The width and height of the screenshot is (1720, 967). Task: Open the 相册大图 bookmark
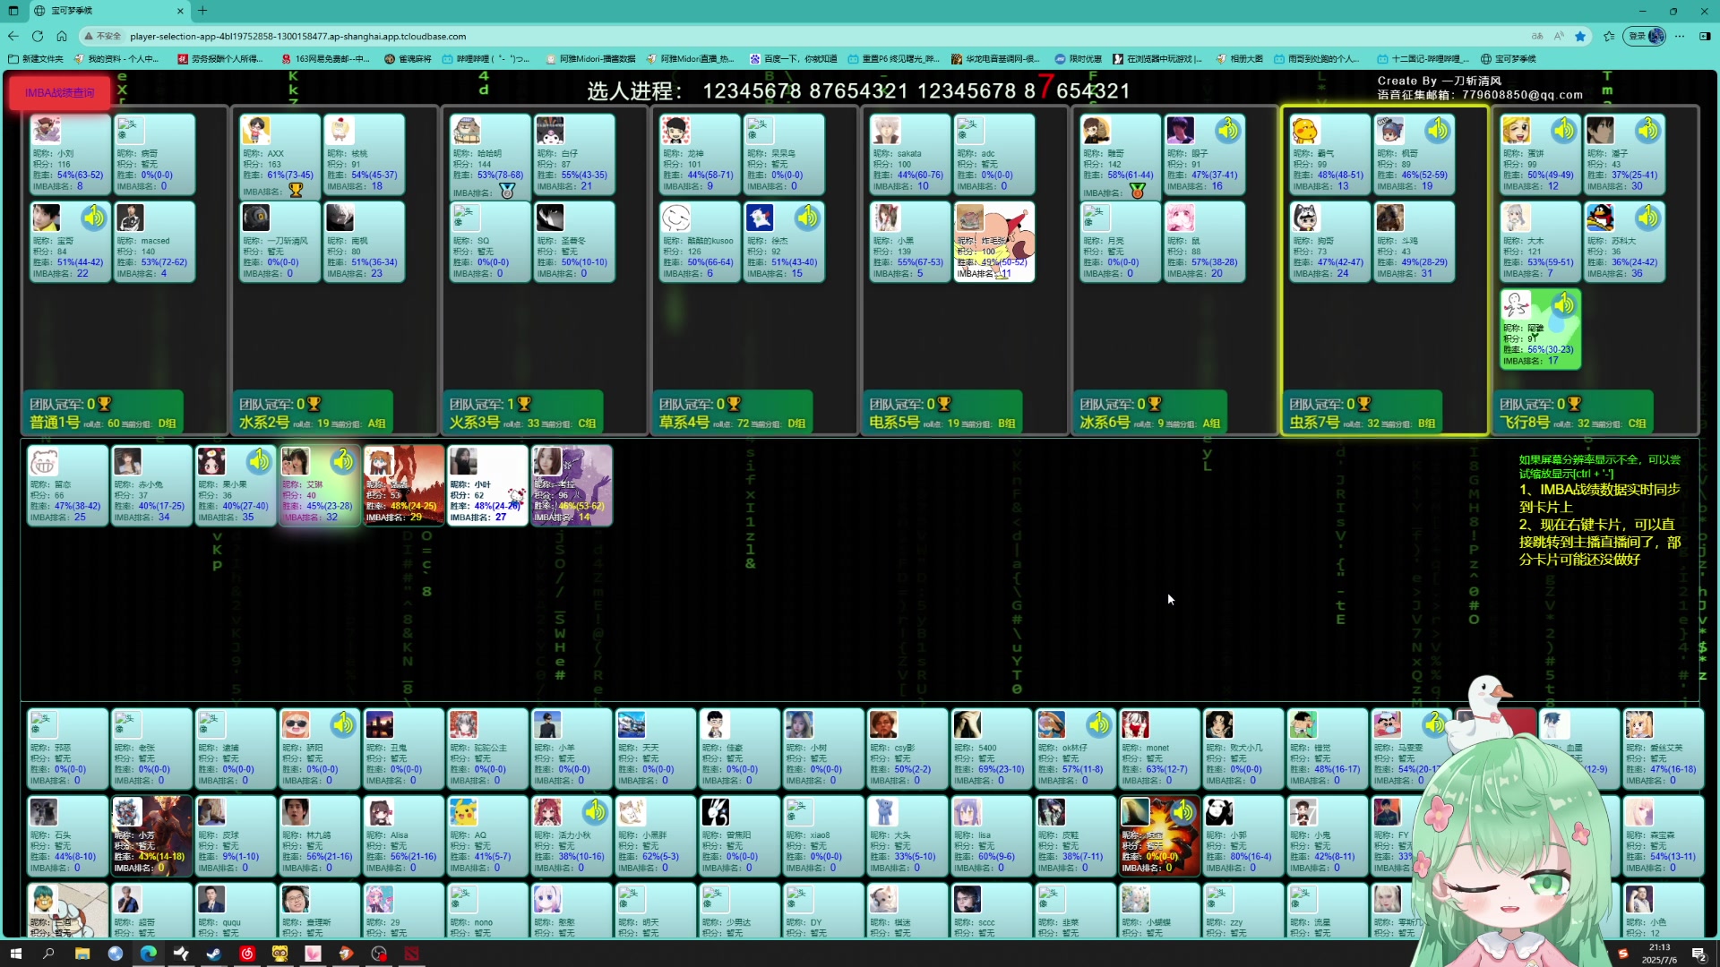(1240, 59)
